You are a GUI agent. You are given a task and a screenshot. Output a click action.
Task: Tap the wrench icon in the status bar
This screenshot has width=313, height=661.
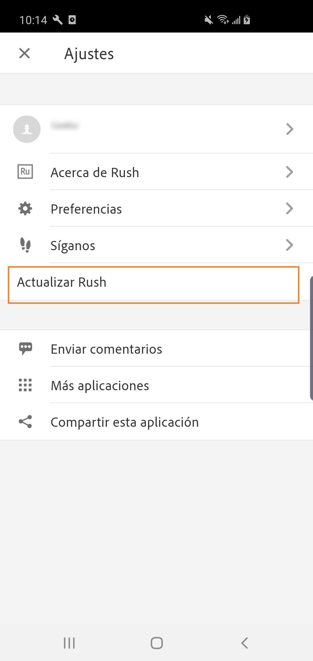(58, 20)
